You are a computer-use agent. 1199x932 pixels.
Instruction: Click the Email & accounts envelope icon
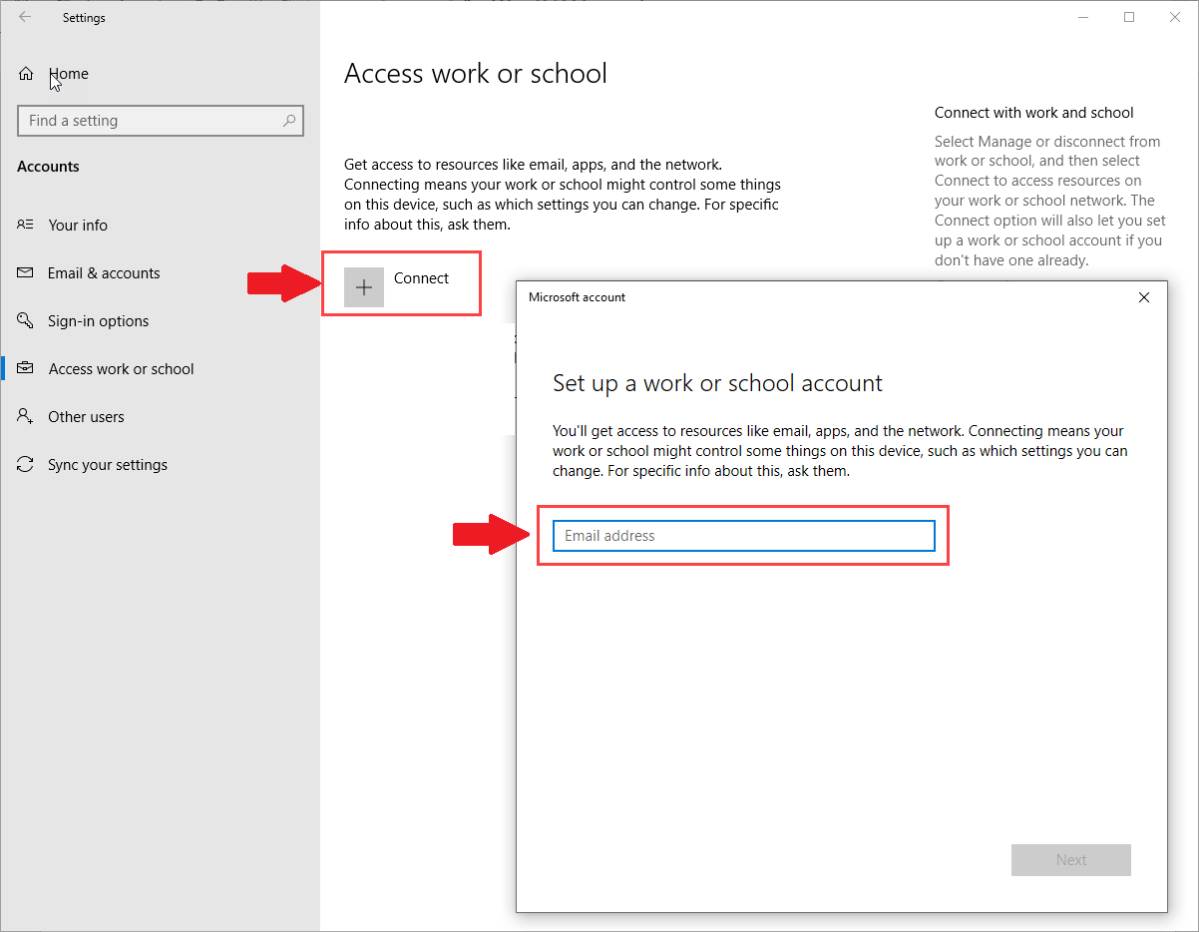(27, 272)
